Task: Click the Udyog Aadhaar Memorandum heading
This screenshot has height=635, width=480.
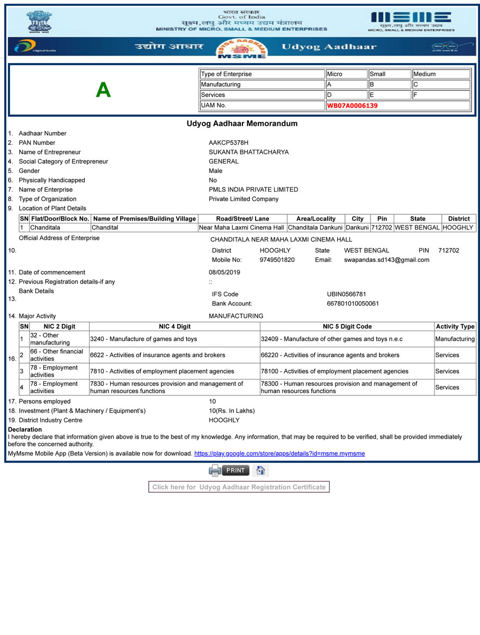Action: tap(242, 124)
